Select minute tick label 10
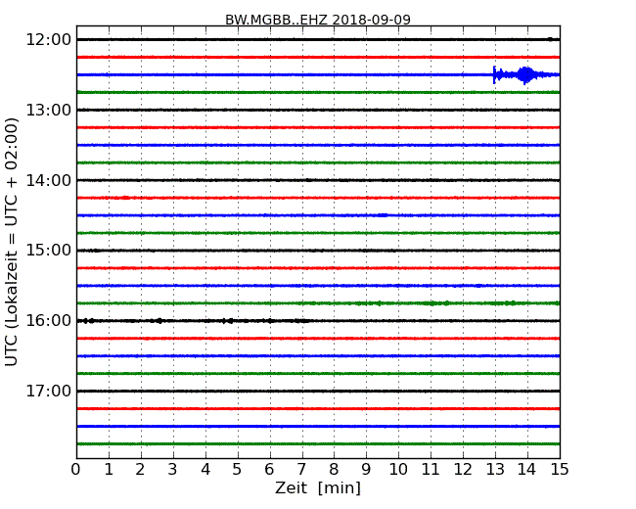This screenshot has height=509, width=636. [x=398, y=470]
